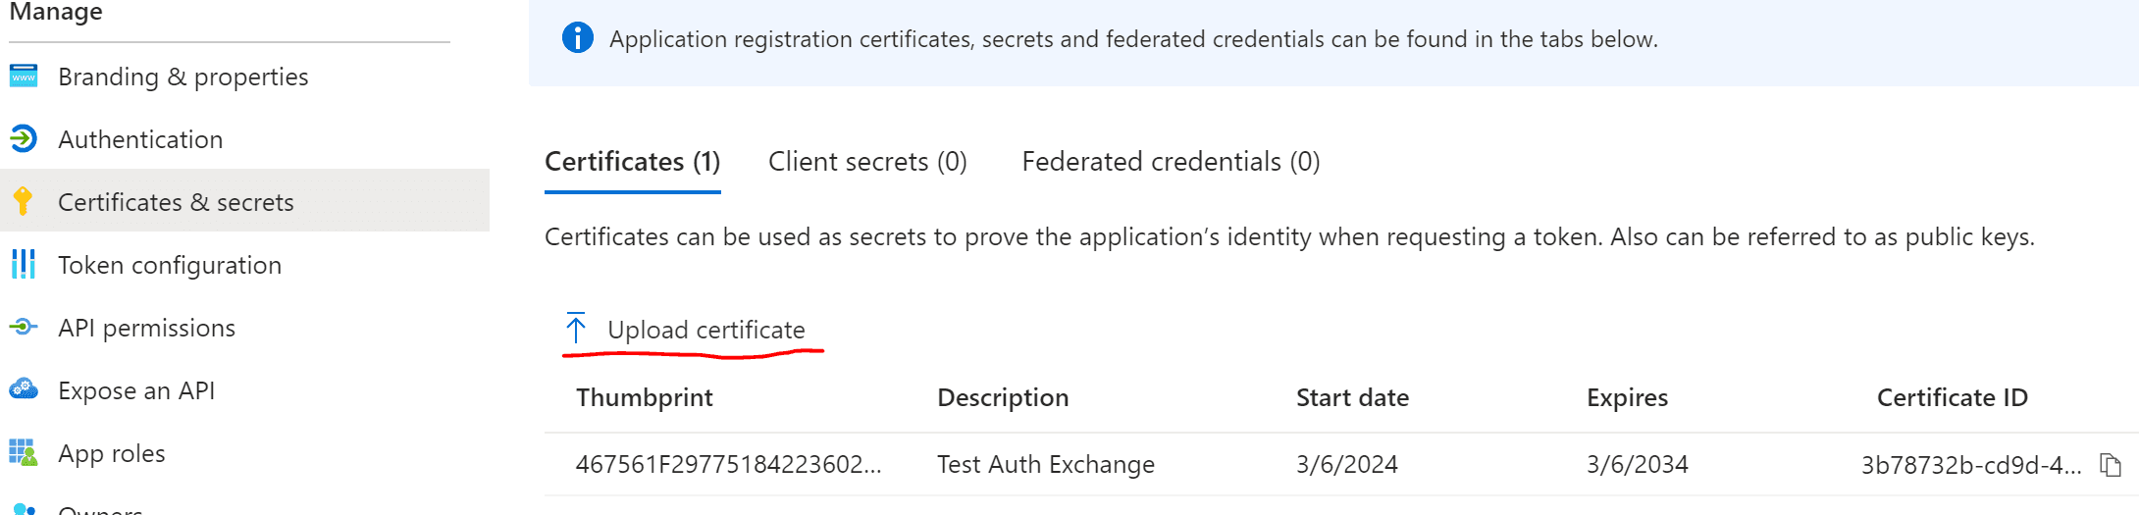Go to Token configuration page
The width and height of the screenshot is (2139, 515).
click(x=170, y=265)
